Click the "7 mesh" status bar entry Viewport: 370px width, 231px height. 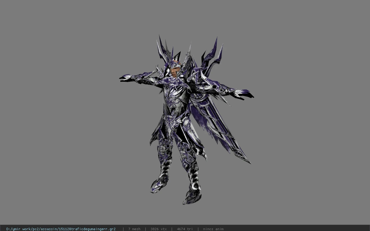click(x=134, y=229)
